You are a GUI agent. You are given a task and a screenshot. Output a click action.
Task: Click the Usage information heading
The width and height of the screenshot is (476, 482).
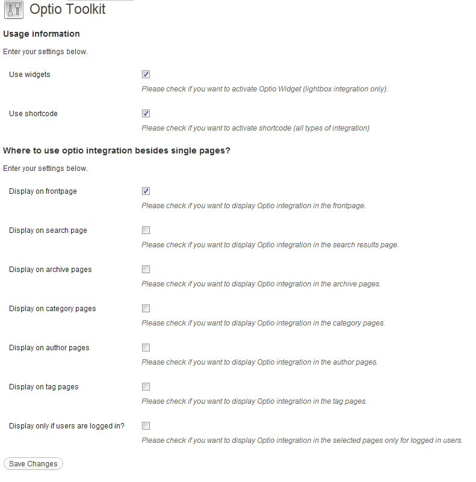[41, 34]
